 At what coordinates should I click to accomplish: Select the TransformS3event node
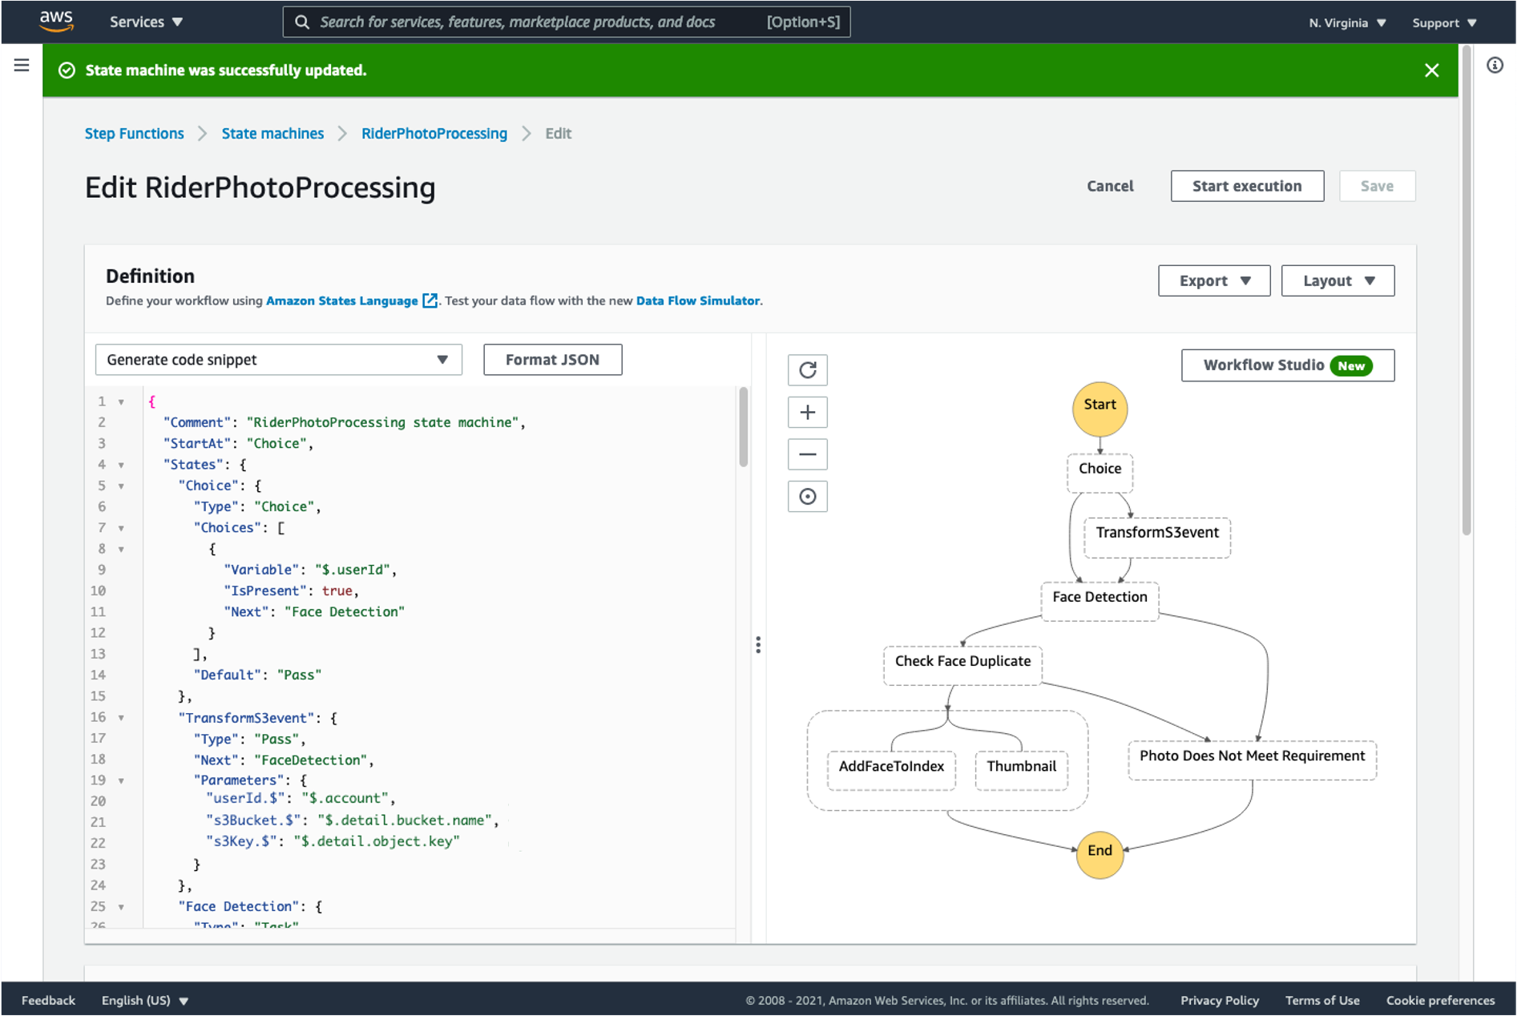[x=1156, y=537]
